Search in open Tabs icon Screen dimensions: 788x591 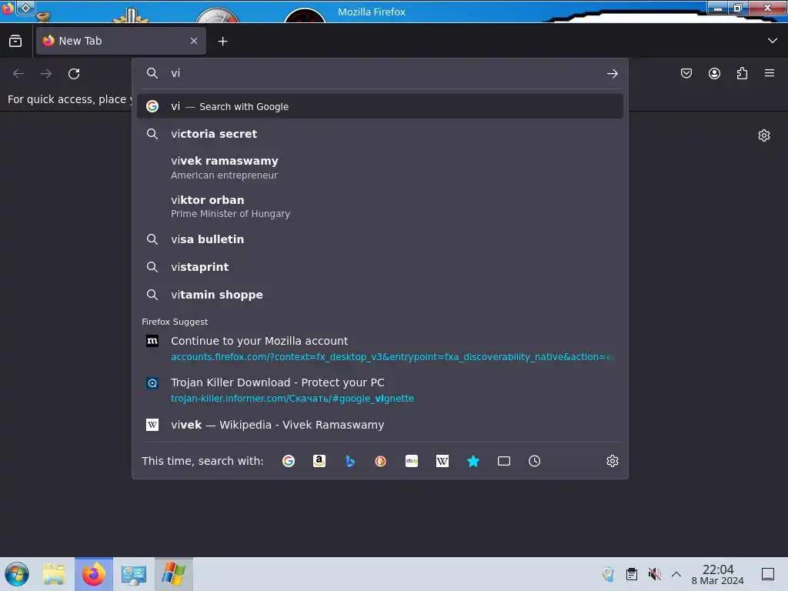point(503,461)
